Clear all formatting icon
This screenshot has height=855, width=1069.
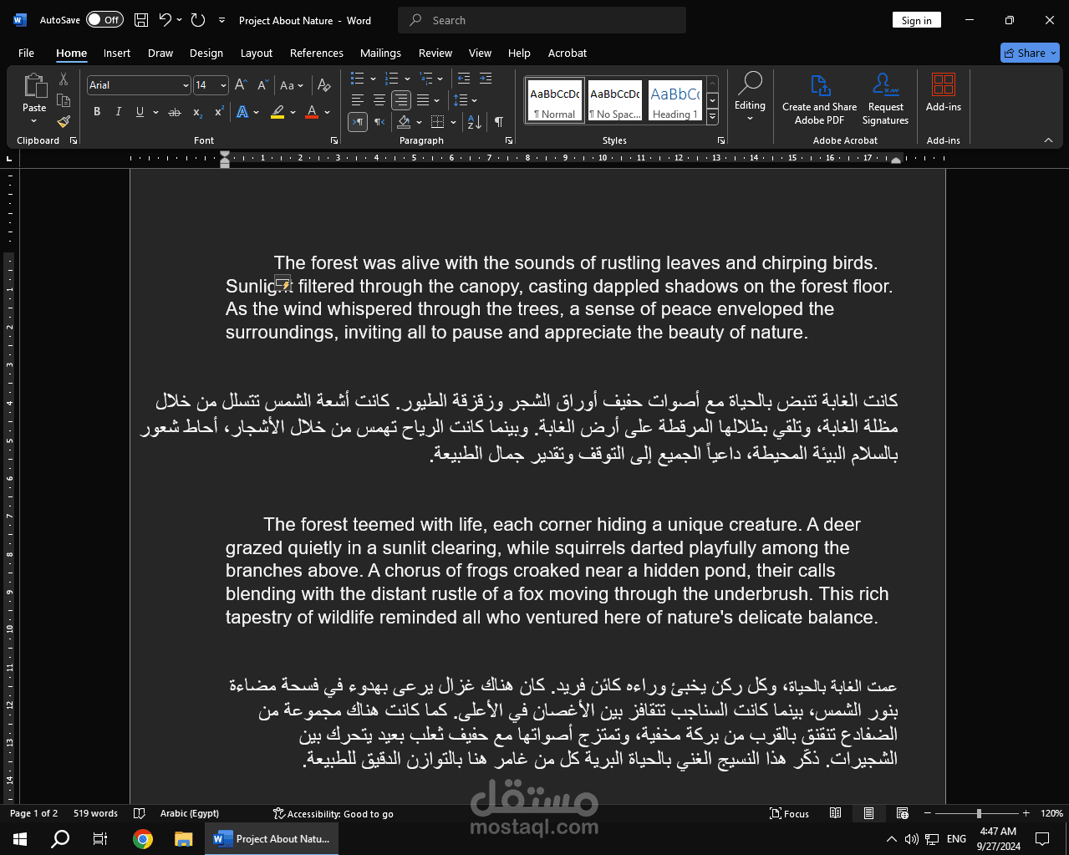[x=324, y=85]
